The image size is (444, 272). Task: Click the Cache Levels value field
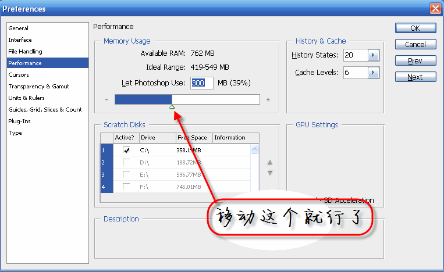click(356, 73)
